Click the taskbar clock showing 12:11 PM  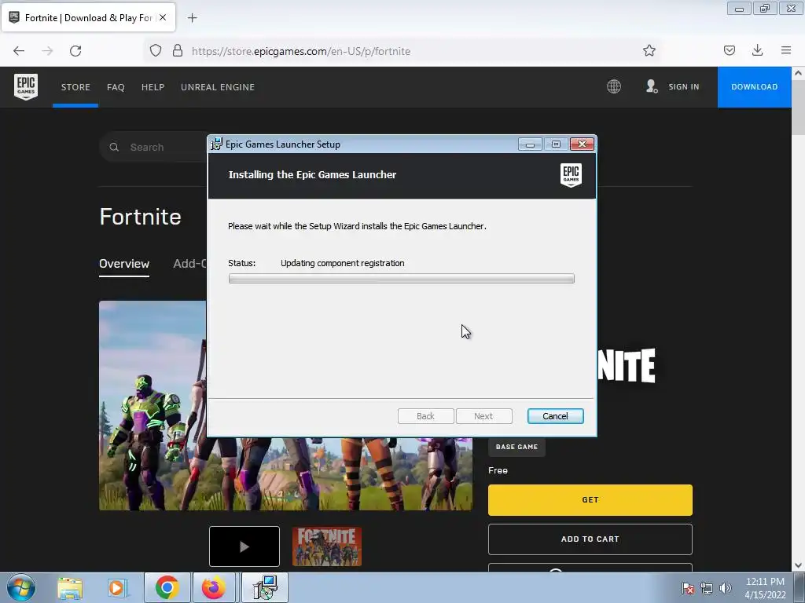click(765, 588)
